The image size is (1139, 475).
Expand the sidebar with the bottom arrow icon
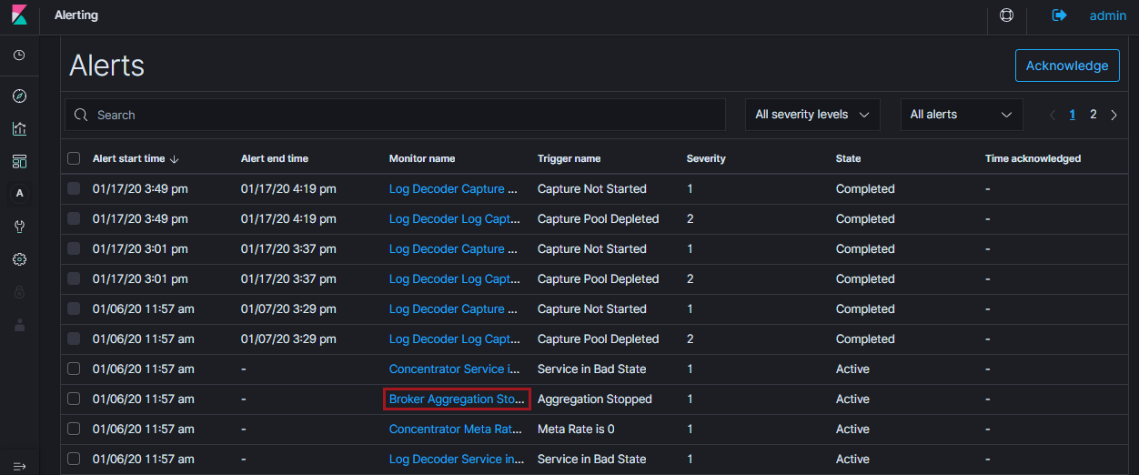[19, 466]
